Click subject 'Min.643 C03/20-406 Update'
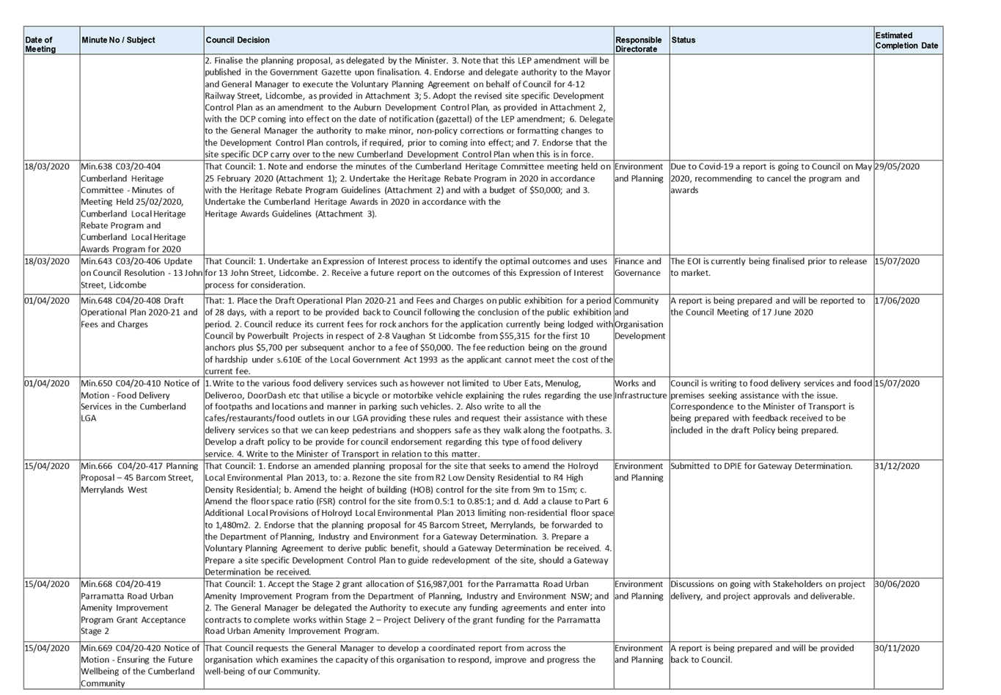Image resolution: width=1001 pixels, height=695 pixels. [141, 273]
